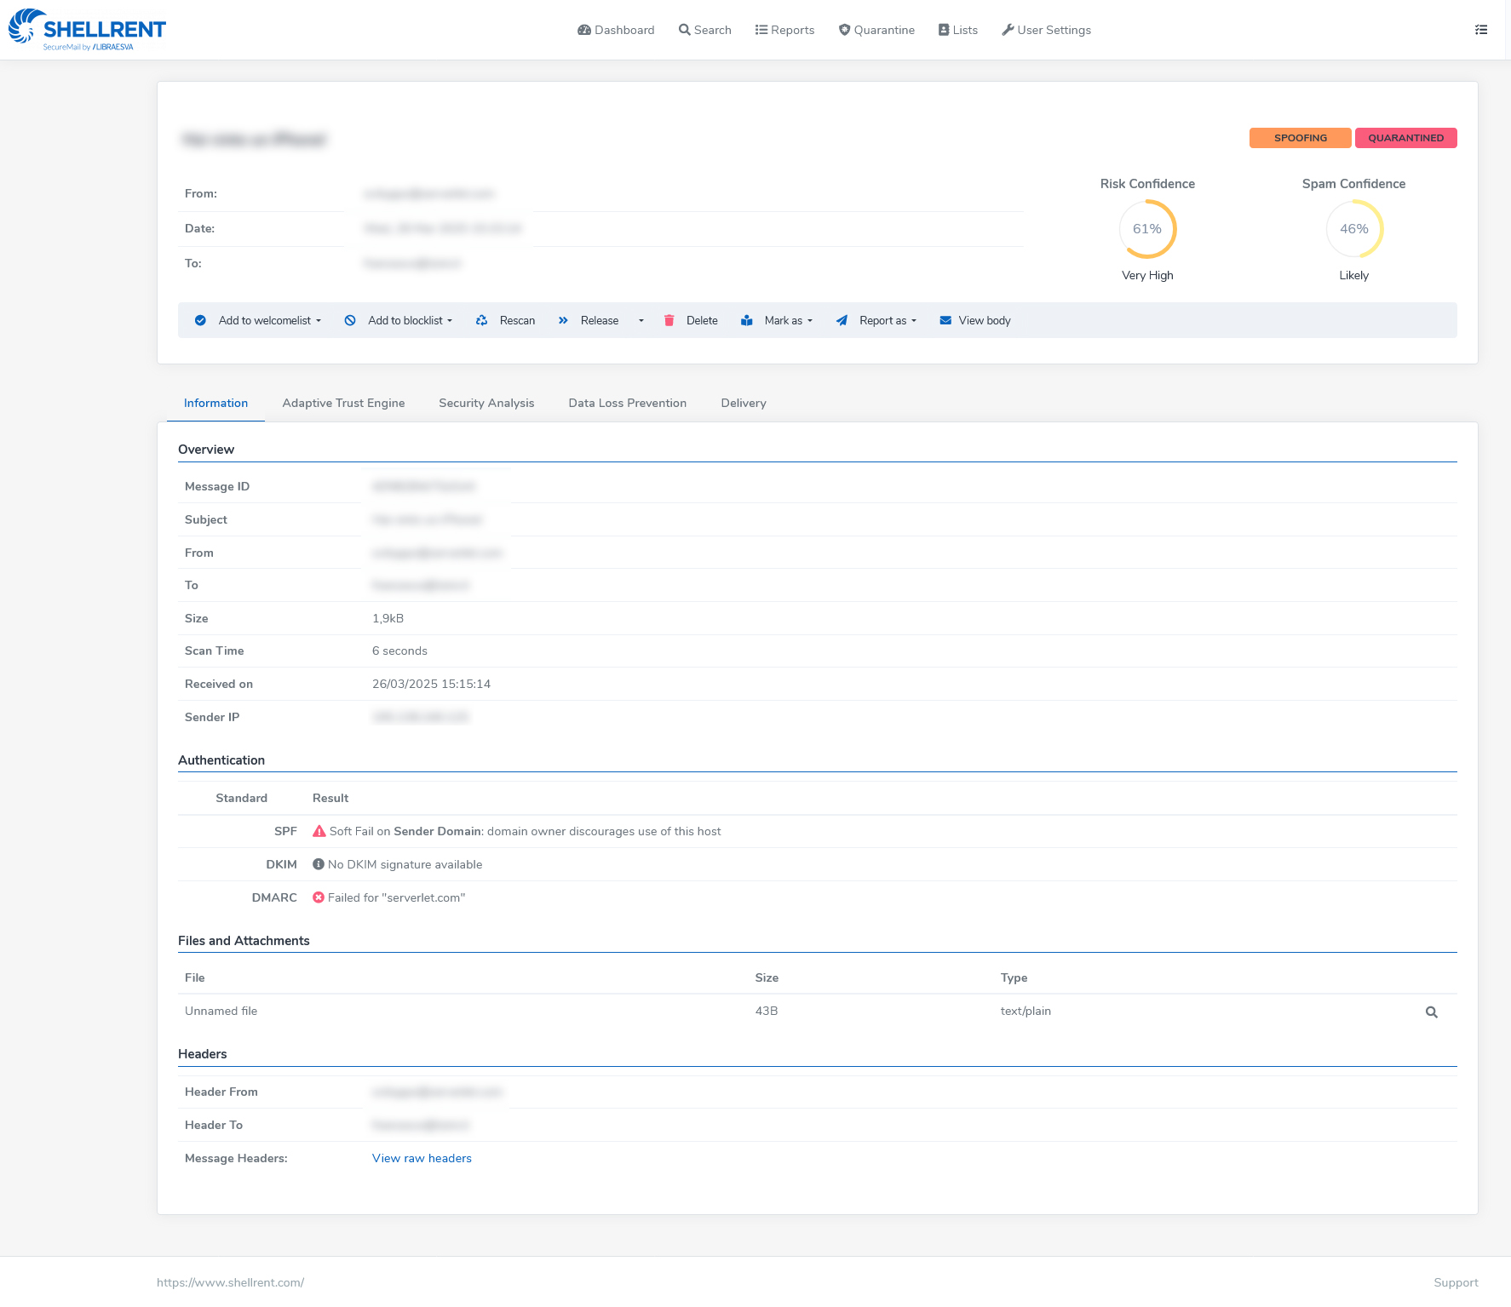Expand the Add to welcomelist dropdown
Screen dimensions: 1511x1307
(x=269, y=321)
